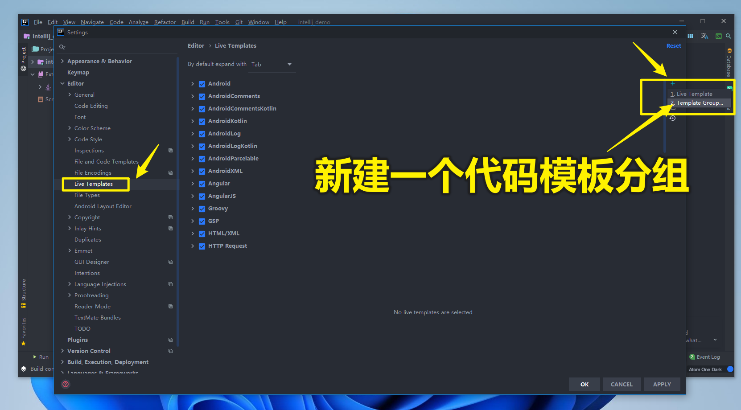The image size is (741, 410).
Task: Click the GUI Designer project-level icon
Action: point(170,262)
